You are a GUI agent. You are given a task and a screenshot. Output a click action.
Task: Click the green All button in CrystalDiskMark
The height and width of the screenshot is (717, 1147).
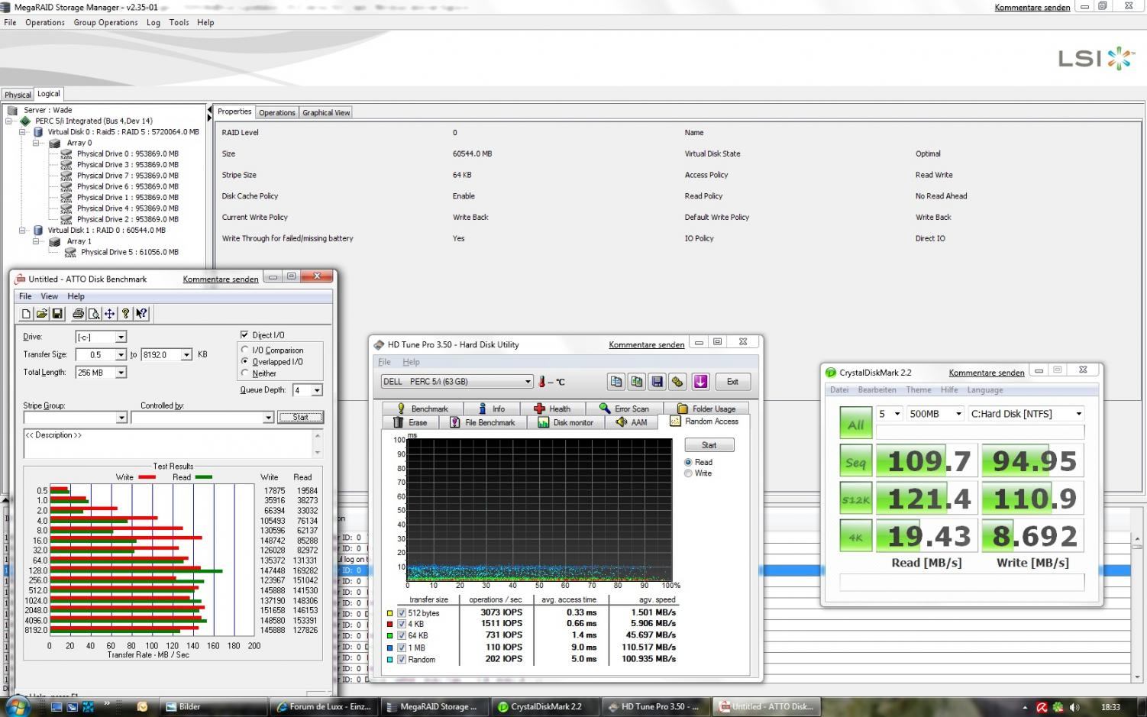tap(855, 424)
